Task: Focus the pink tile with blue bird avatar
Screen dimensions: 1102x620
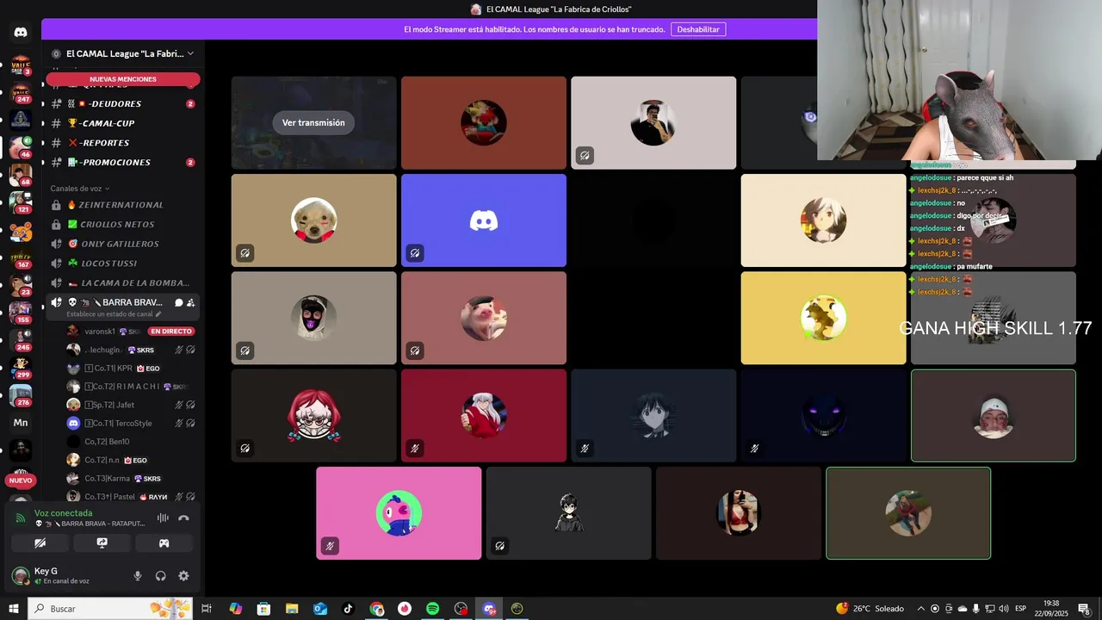Action: (x=399, y=513)
